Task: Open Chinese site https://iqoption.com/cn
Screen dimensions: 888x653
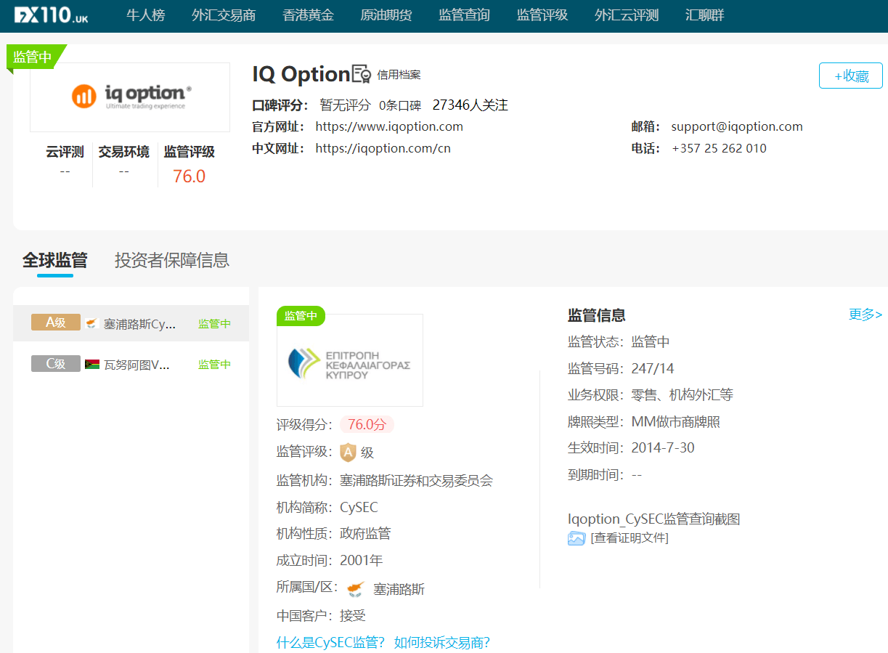Action: [x=383, y=148]
